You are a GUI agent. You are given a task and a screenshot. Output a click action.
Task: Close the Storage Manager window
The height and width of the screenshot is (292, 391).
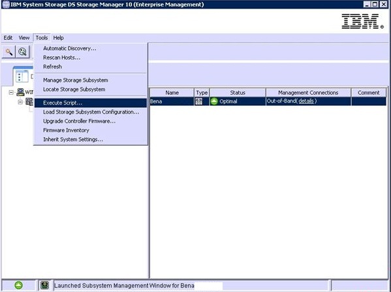[x=384, y=5]
